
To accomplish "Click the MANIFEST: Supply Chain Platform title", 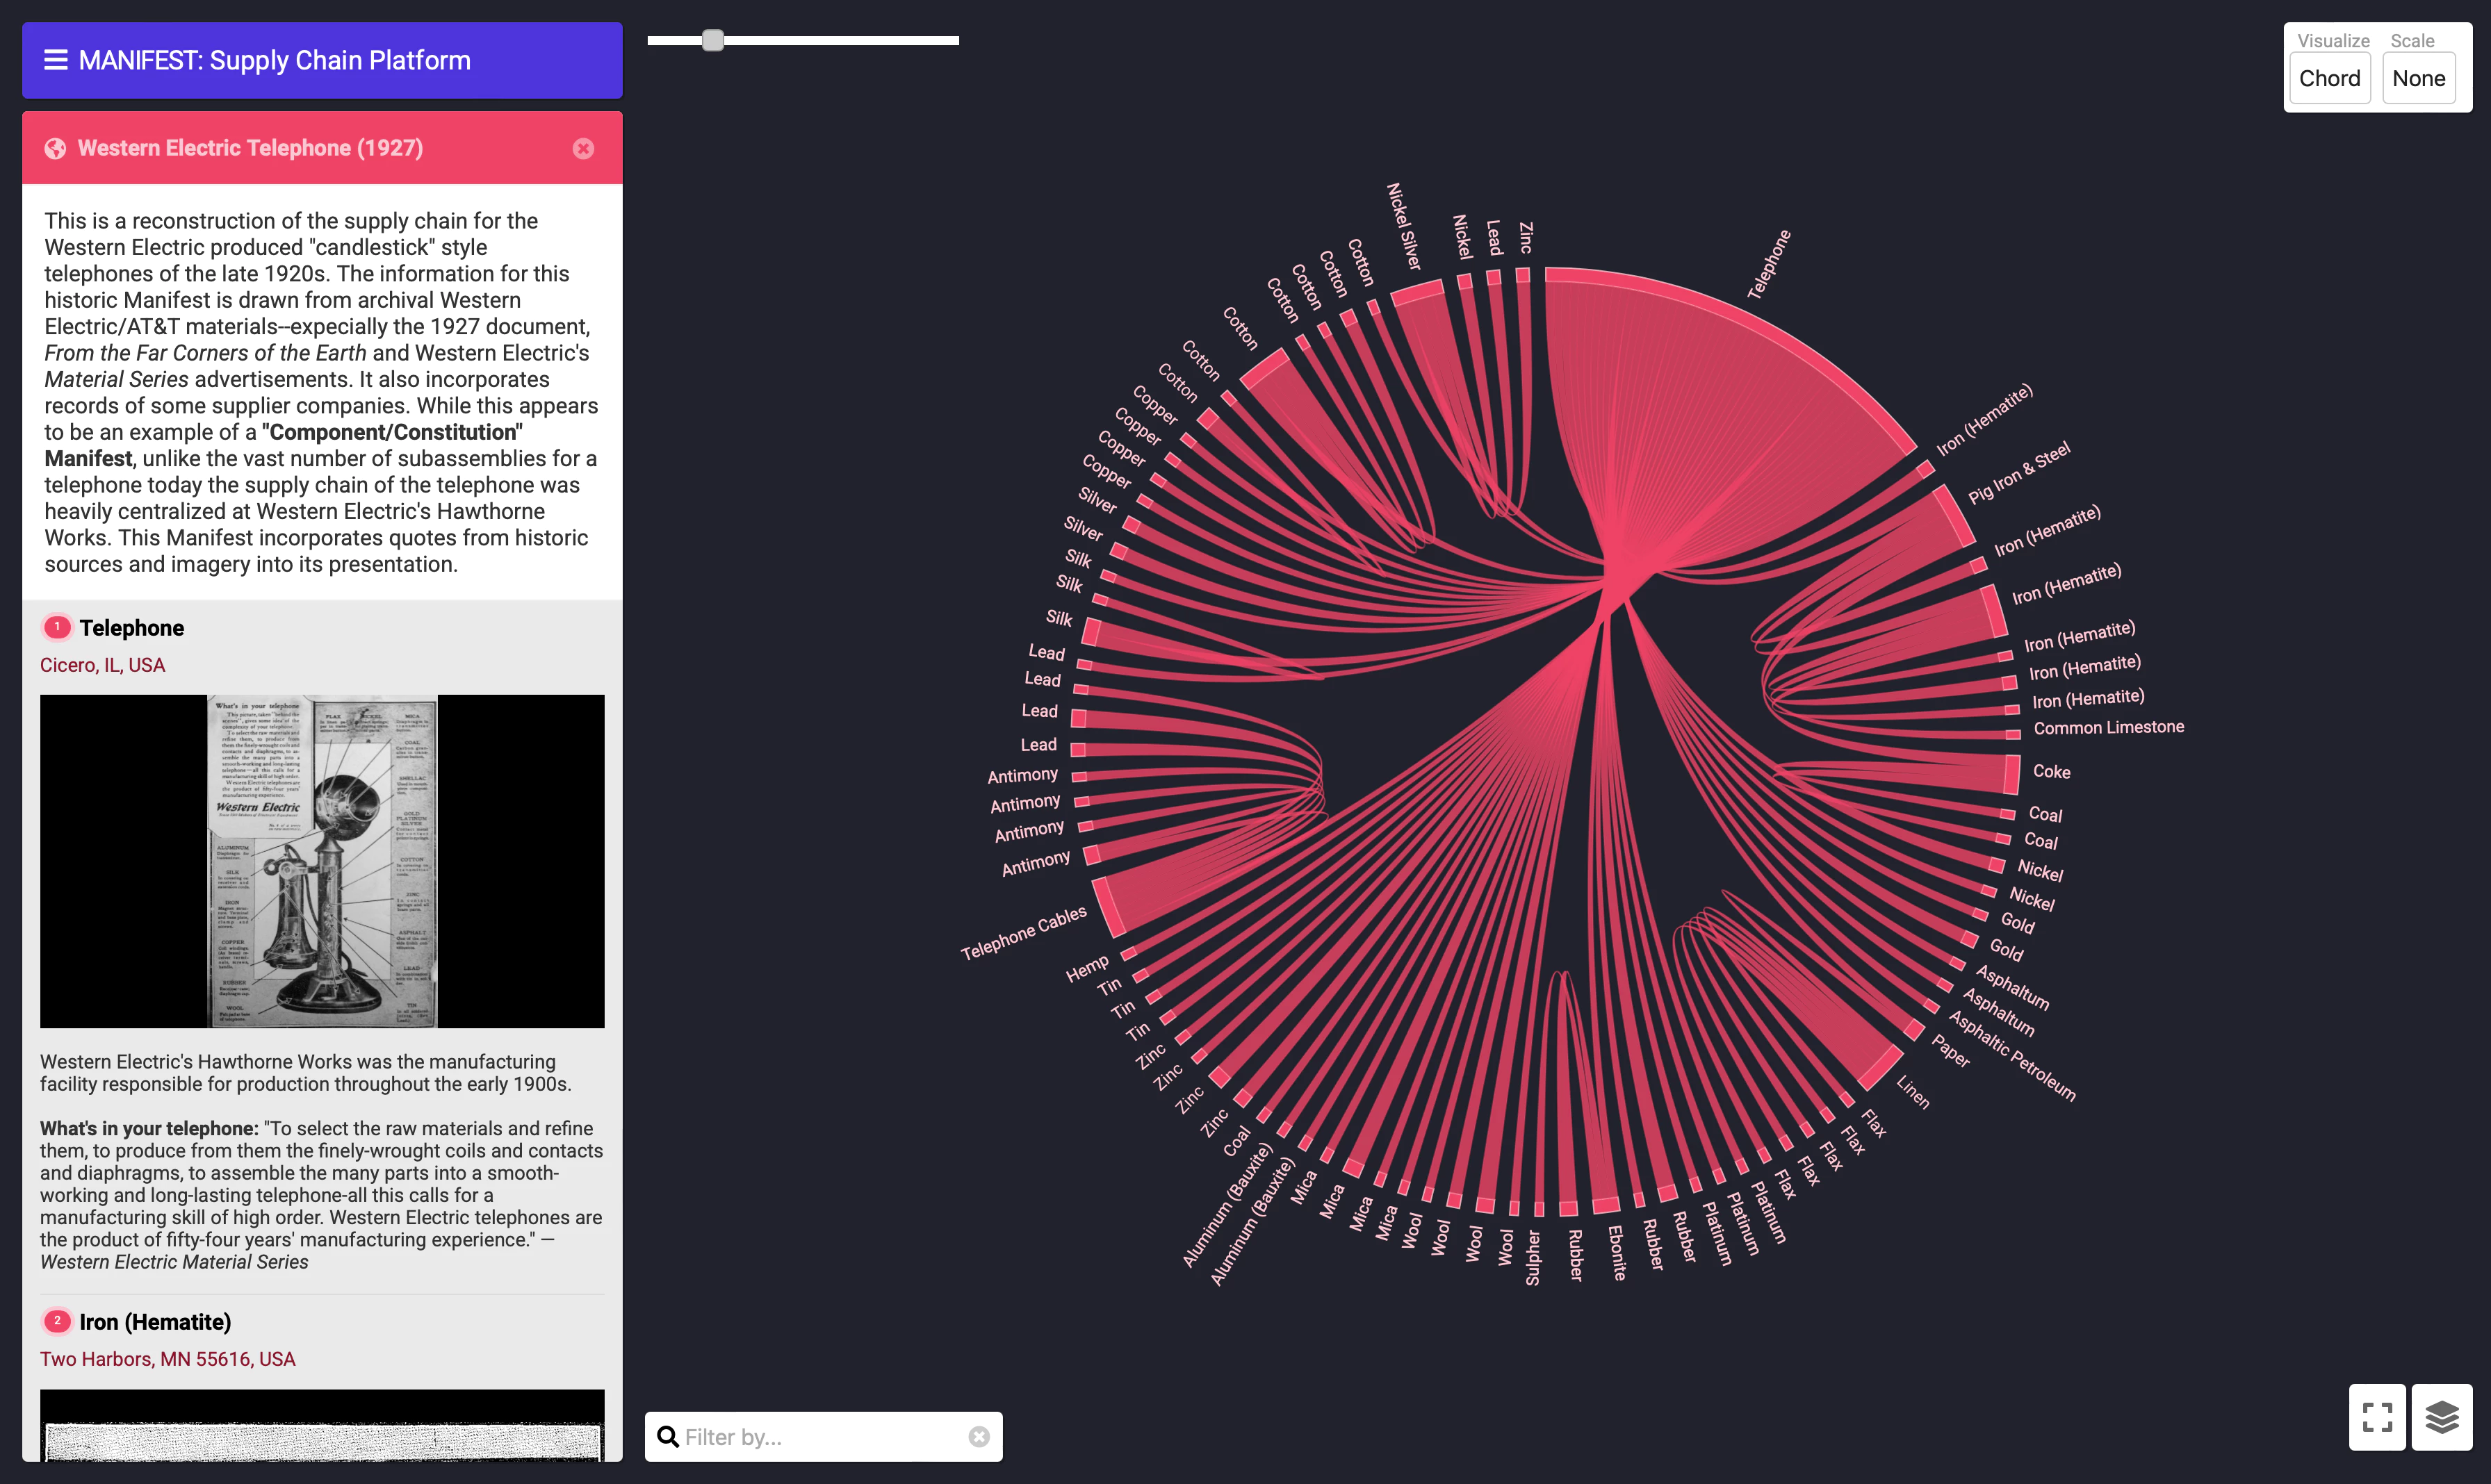I will tap(274, 60).
